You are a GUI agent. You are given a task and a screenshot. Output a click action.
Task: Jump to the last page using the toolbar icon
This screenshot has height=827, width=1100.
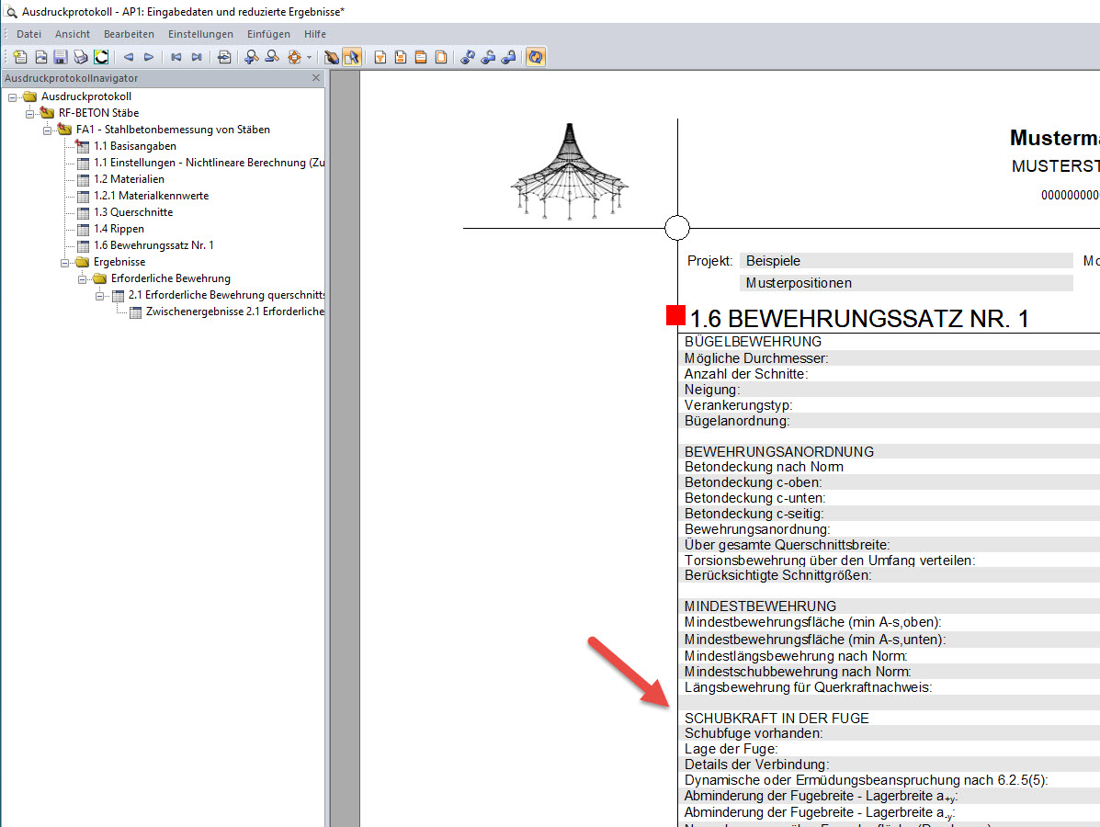(196, 56)
